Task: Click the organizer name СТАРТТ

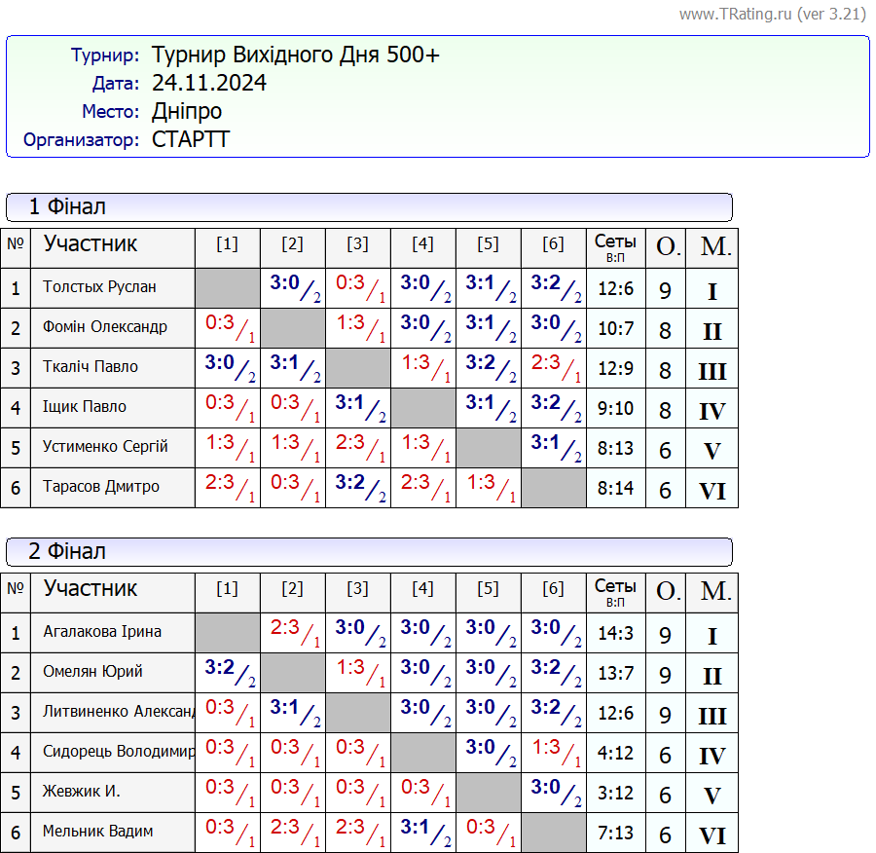Action: pyautogui.click(x=191, y=139)
